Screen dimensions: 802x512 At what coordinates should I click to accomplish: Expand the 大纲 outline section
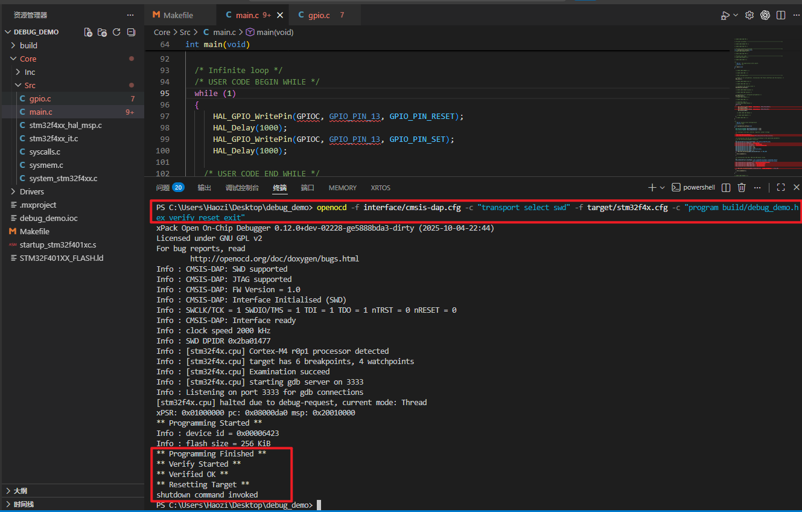tap(21, 491)
